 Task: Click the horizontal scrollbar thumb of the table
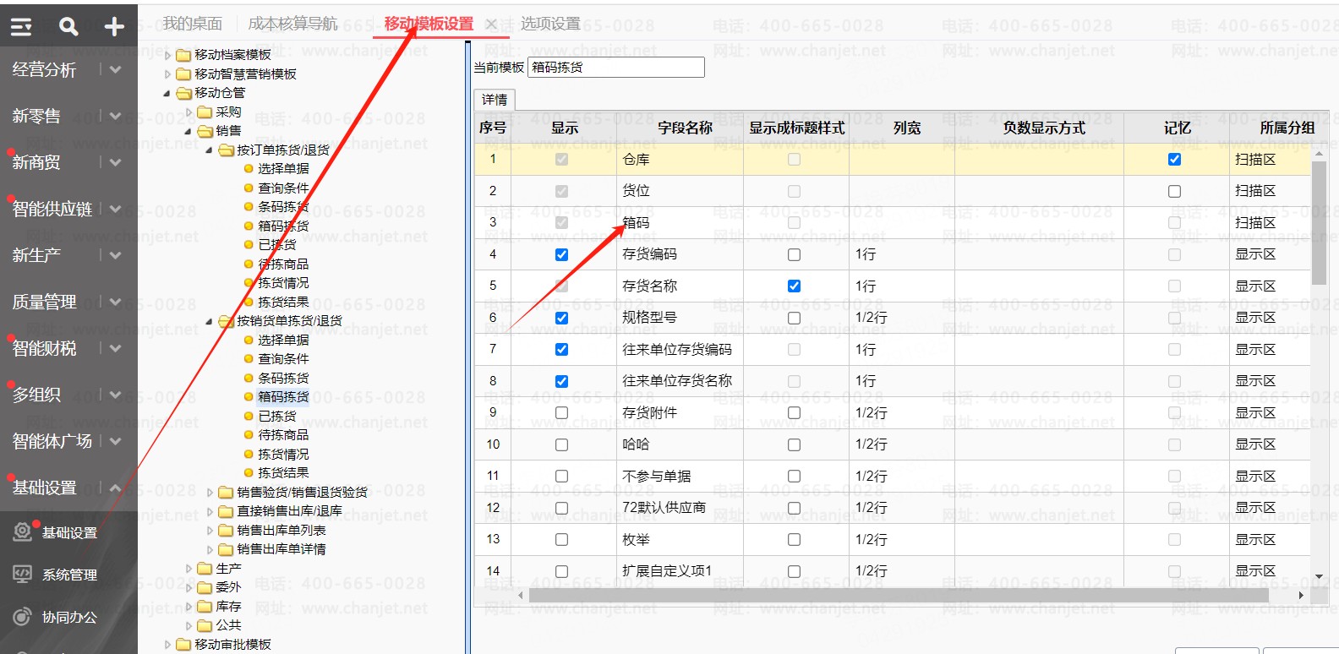coord(898,596)
